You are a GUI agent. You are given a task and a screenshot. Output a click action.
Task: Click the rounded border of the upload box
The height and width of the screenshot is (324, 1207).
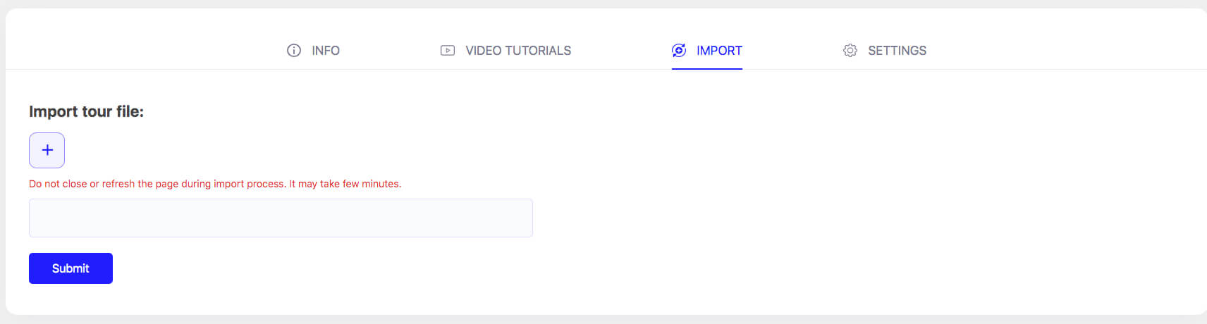[30, 150]
